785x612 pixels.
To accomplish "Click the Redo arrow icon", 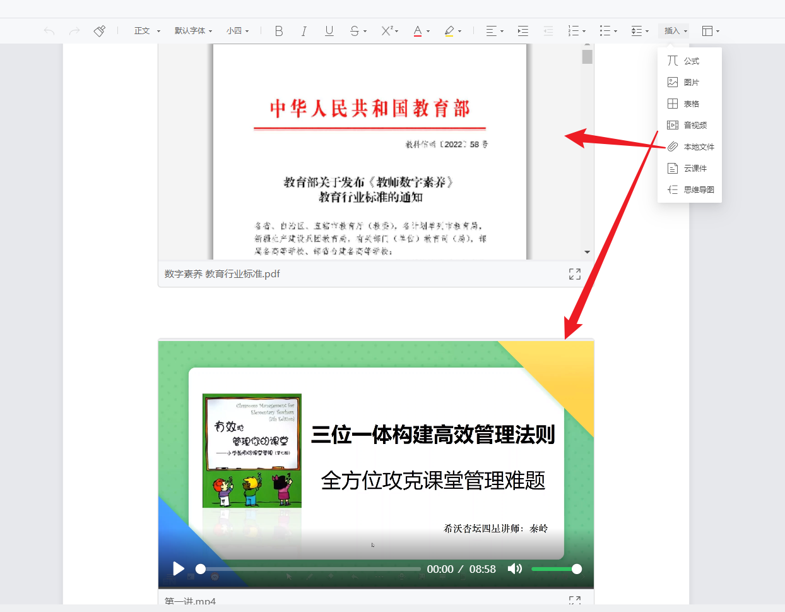I will [74, 31].
